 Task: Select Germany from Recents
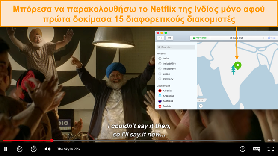click(x=168, y=79)
